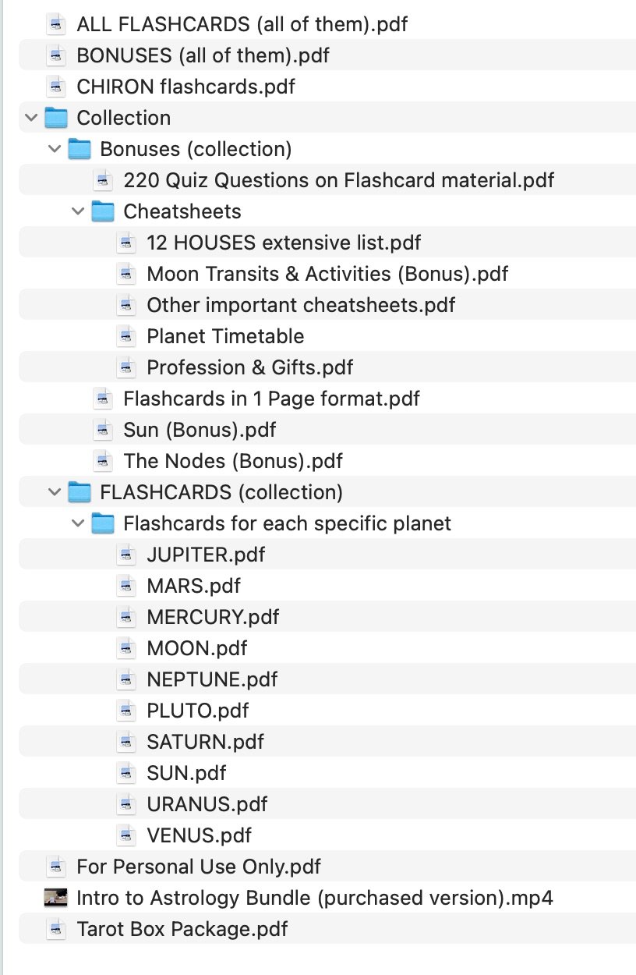Viewport: 636px width, 975px height.
Task: Collapse the Bonuses (collection) folder chevron
Action: point(54,149)
